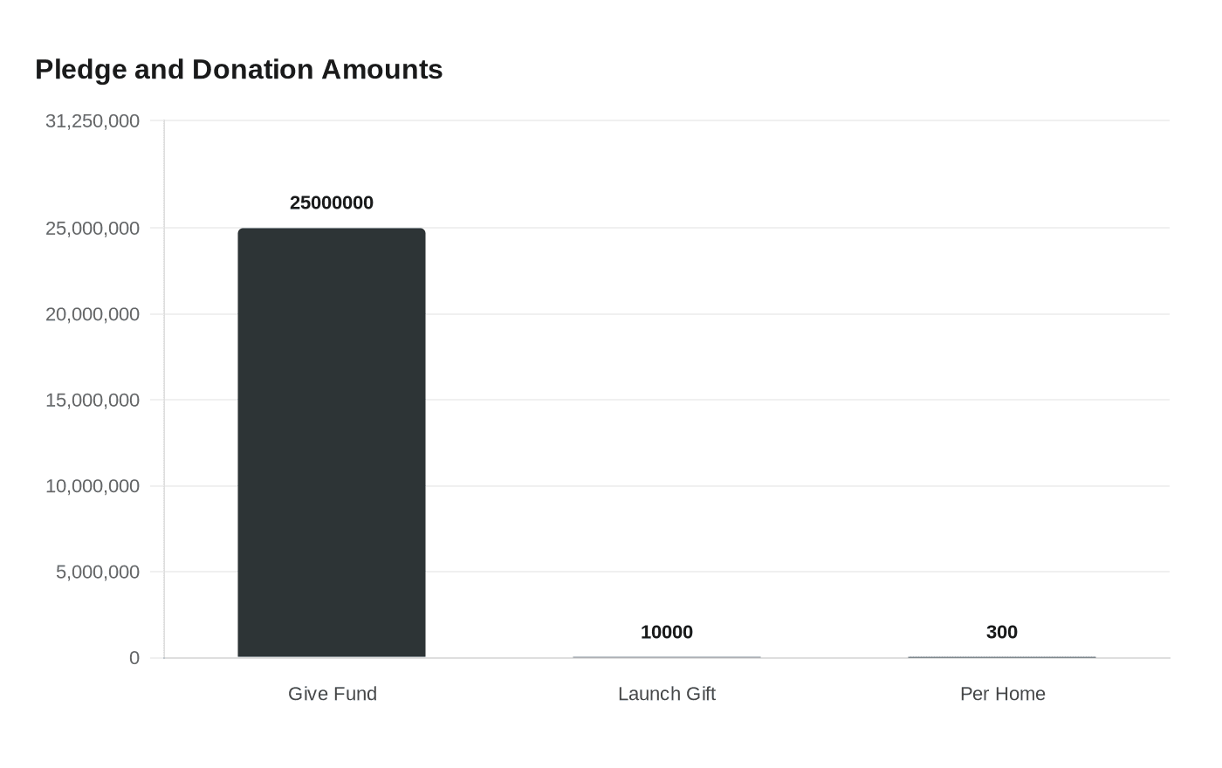Screen dimensions: 1222x768
Task: Select the 15,000,000 y-axis tick label
Action: click(x=93, y=401)
